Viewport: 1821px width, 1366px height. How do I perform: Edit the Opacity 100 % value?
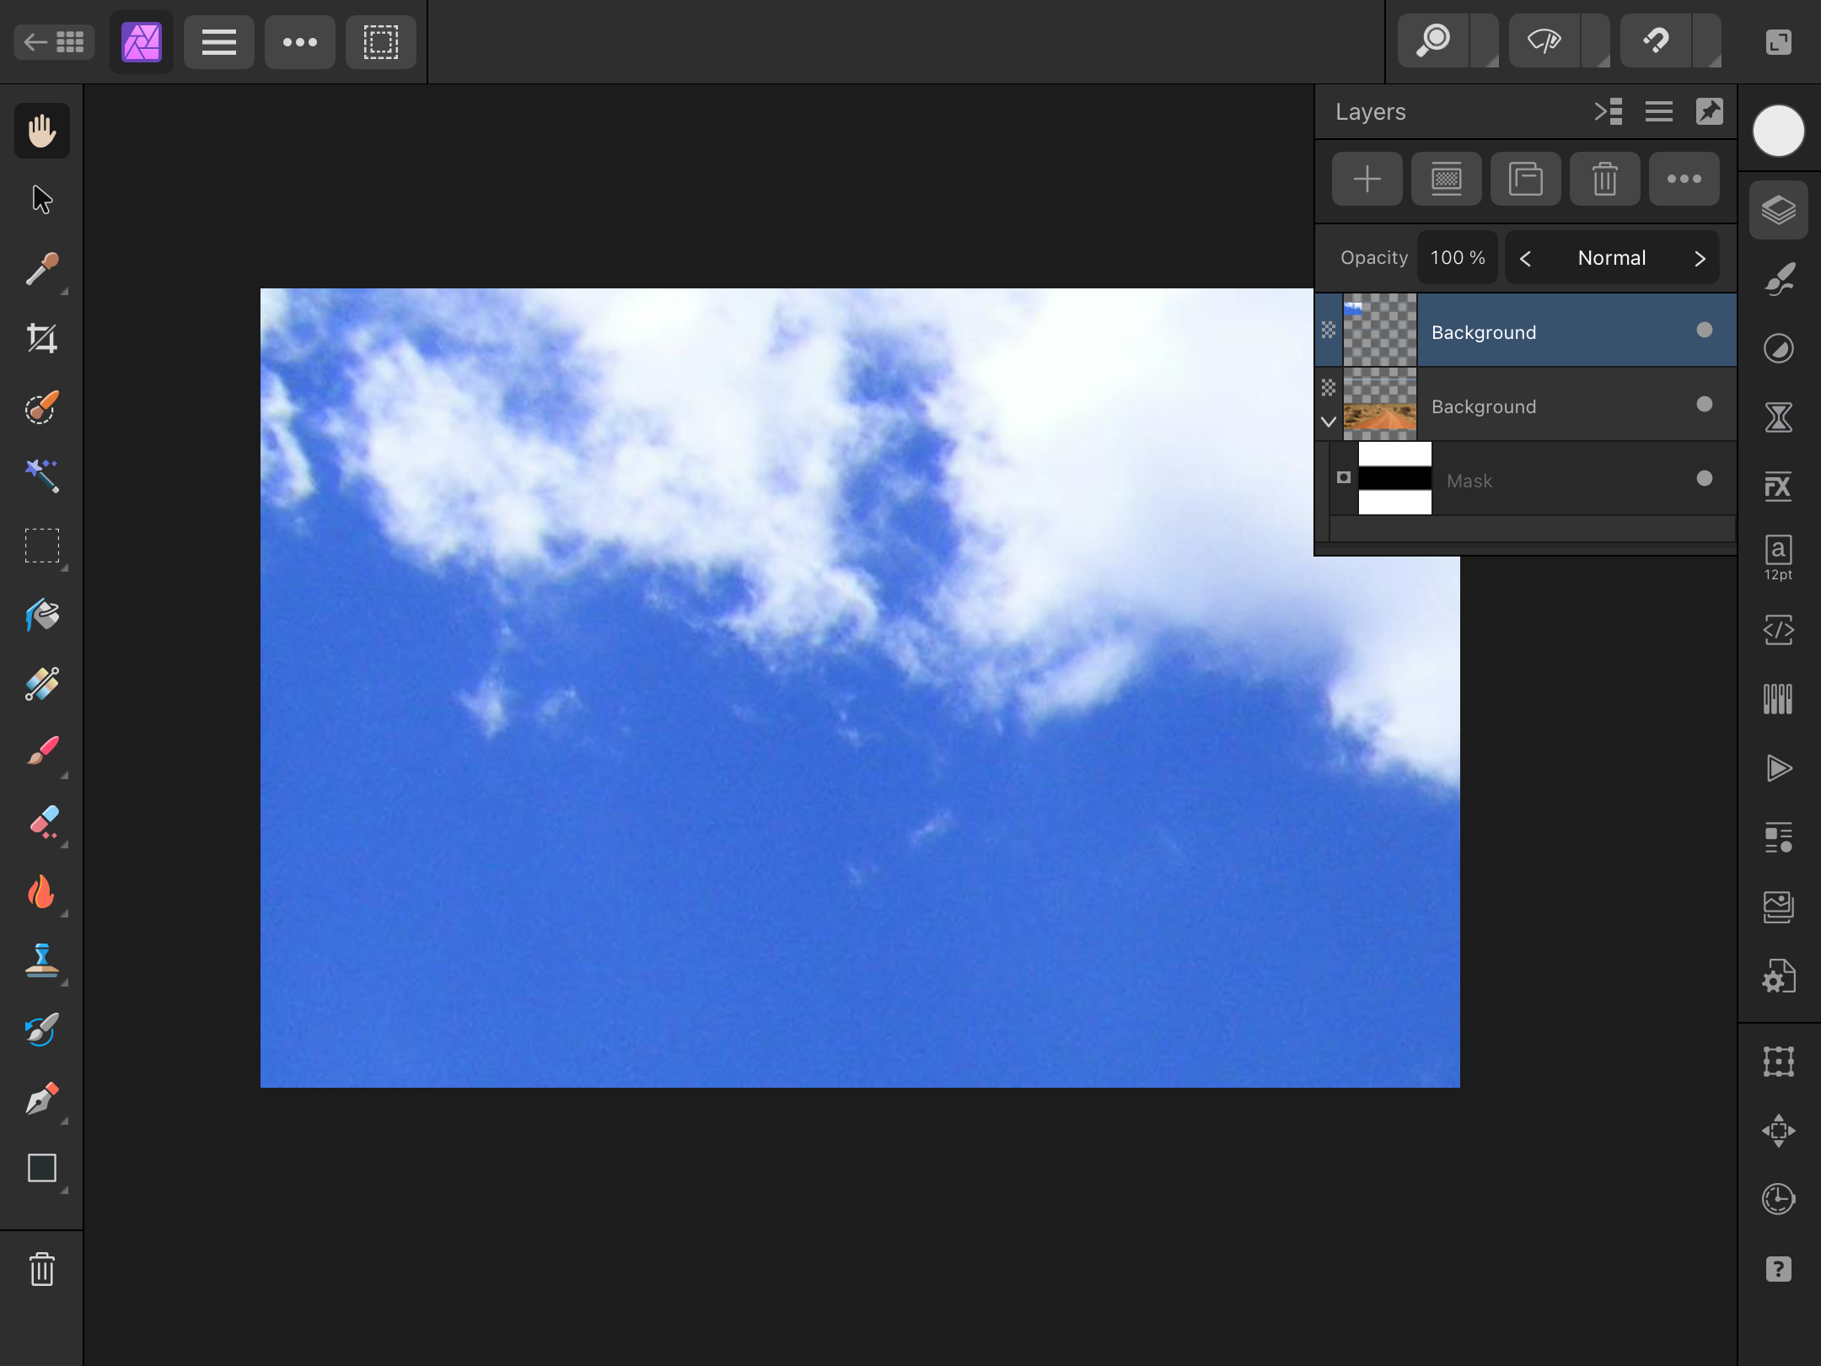(1458, 258)
